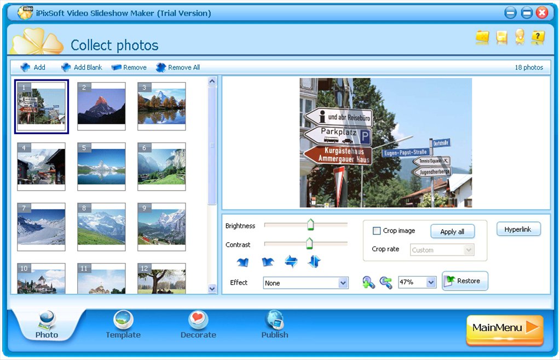Select photo thumbnail 3 autumn lake
The width and height of the screenshot is (560, 360).
click(161, 106)
